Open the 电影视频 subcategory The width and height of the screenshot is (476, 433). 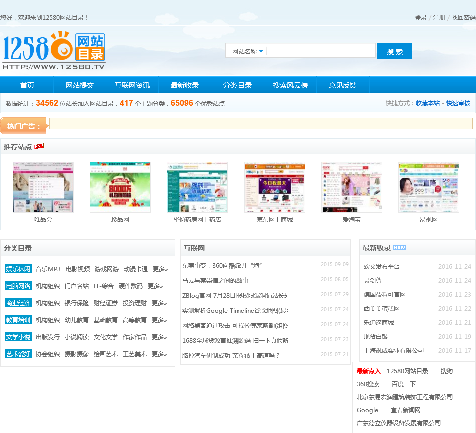[77, 269]
